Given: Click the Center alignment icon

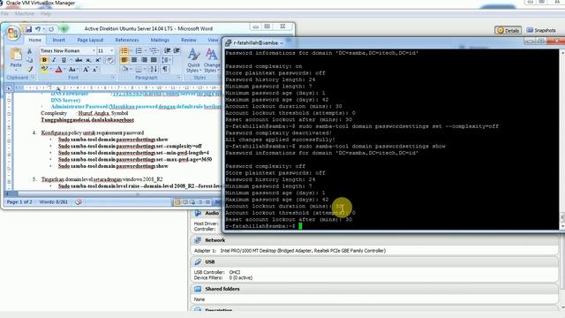Looking at the screenshot, I should coord(134,60).
